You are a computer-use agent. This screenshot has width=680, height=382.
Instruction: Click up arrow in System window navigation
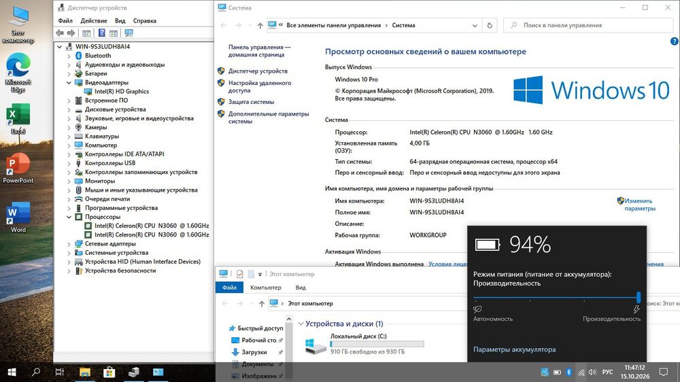point(260,26)
